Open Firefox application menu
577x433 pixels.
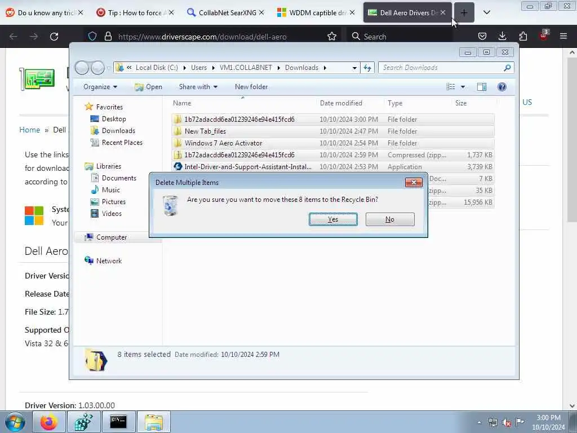563,36
